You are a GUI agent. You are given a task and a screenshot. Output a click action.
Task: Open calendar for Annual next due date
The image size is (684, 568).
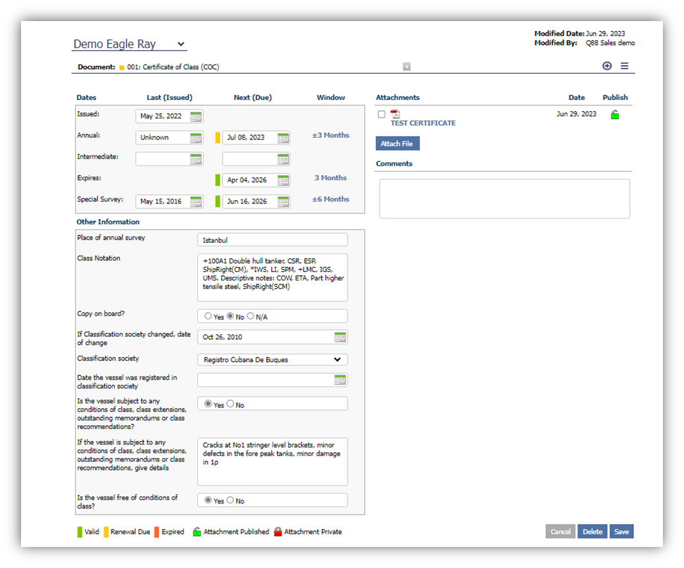pyautogui.click(x=282, y=138)
